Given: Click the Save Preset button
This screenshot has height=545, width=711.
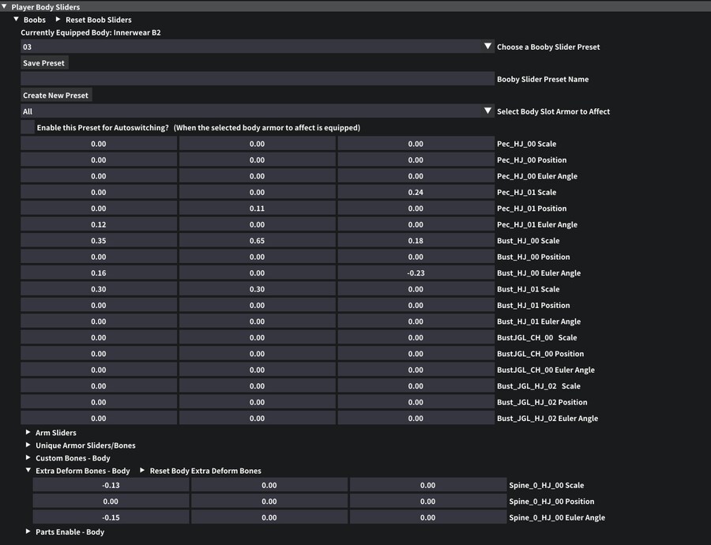Looking at the screenshot, I should 44,63.
